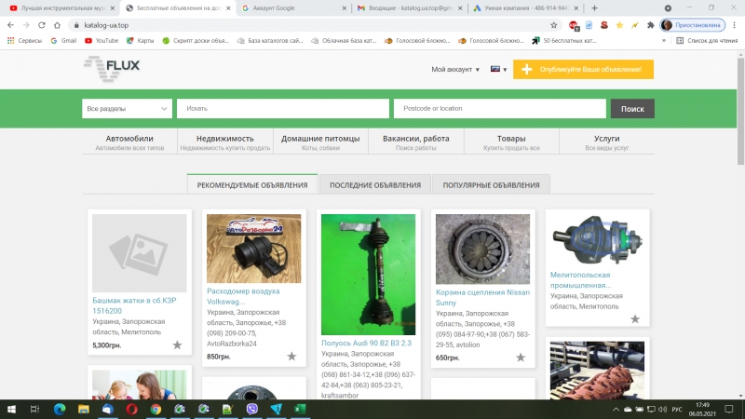Favorite the Расходомер воздуха listing star
The image size is (745, 419).
[291, 357]
